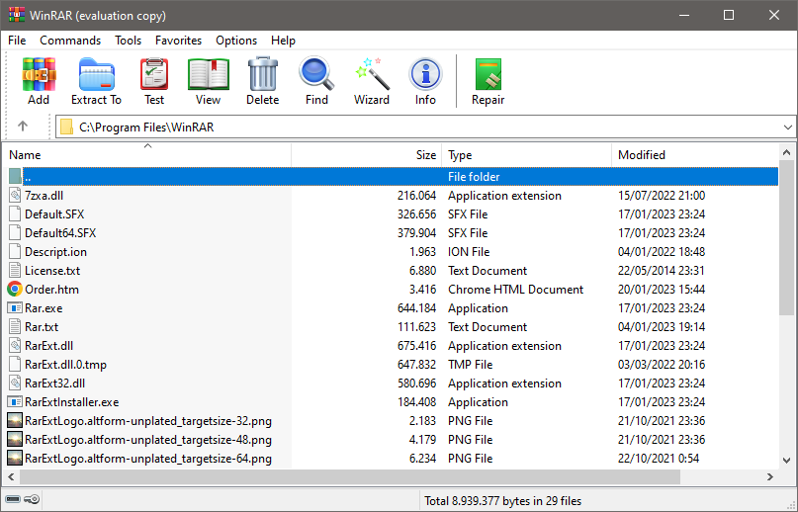Click the Rar.exe application icon
Screen dimensions: 798x512
click(15, 308)
